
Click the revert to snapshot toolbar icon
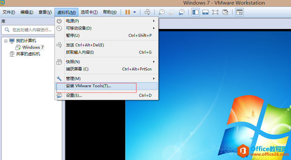[171, 12]
